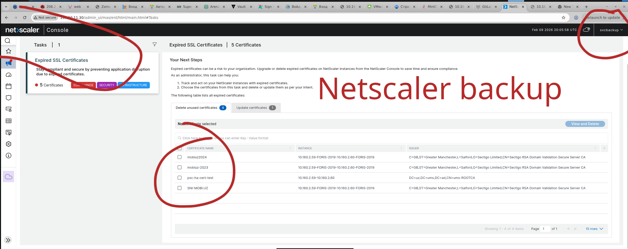This screenshot has width=628, height=249.
Task: Add a column with the plus icon
Action: (x=604, y=148)
